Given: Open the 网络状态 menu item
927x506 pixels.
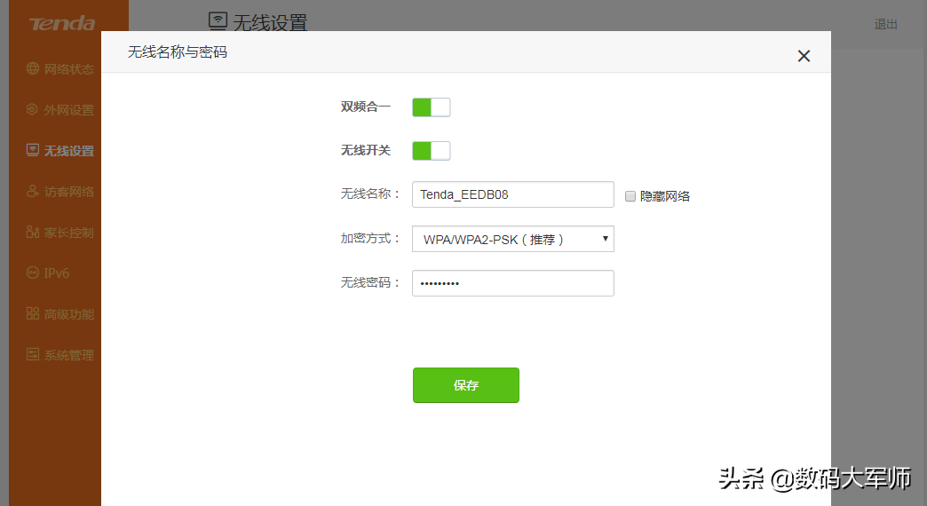Looking at the screenshot, I should click(68, 69).
